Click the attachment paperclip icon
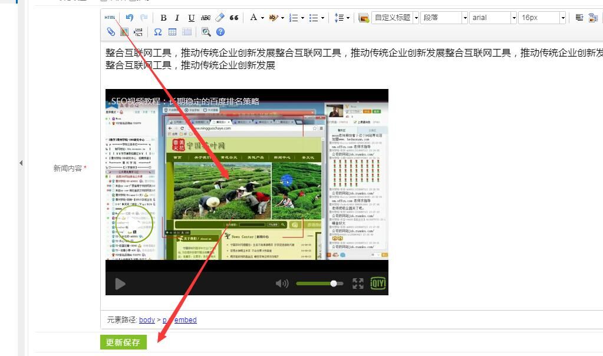The height and width of the screenshot is (356, 603). click(x=111, y=32)
